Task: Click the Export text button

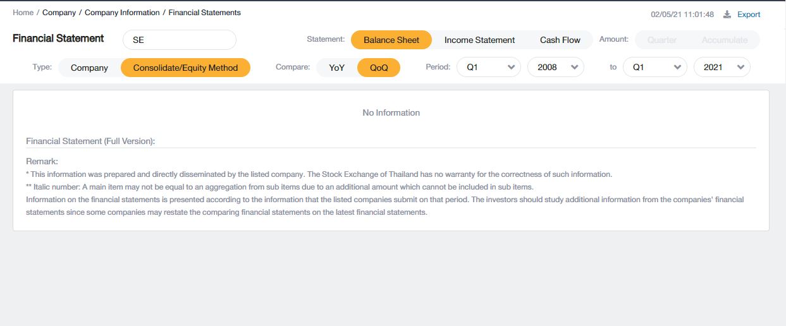Action: [749, 15]
